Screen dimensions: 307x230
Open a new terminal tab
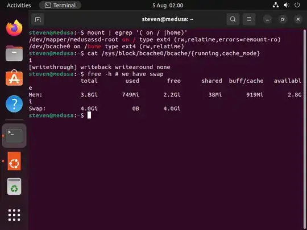38,19
